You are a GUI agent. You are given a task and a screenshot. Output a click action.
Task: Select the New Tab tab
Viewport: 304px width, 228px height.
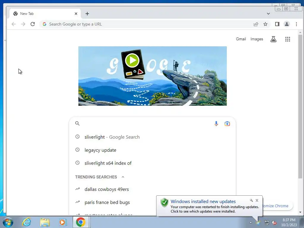point(45,14)
